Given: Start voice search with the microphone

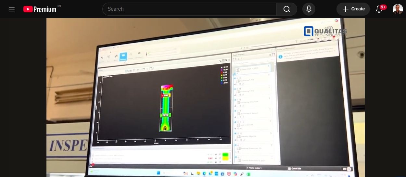Looking at the screenshot, I should 309,9.
